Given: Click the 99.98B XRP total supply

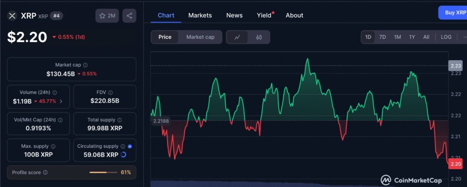Looking at the screenshot, I should point(105,128).
